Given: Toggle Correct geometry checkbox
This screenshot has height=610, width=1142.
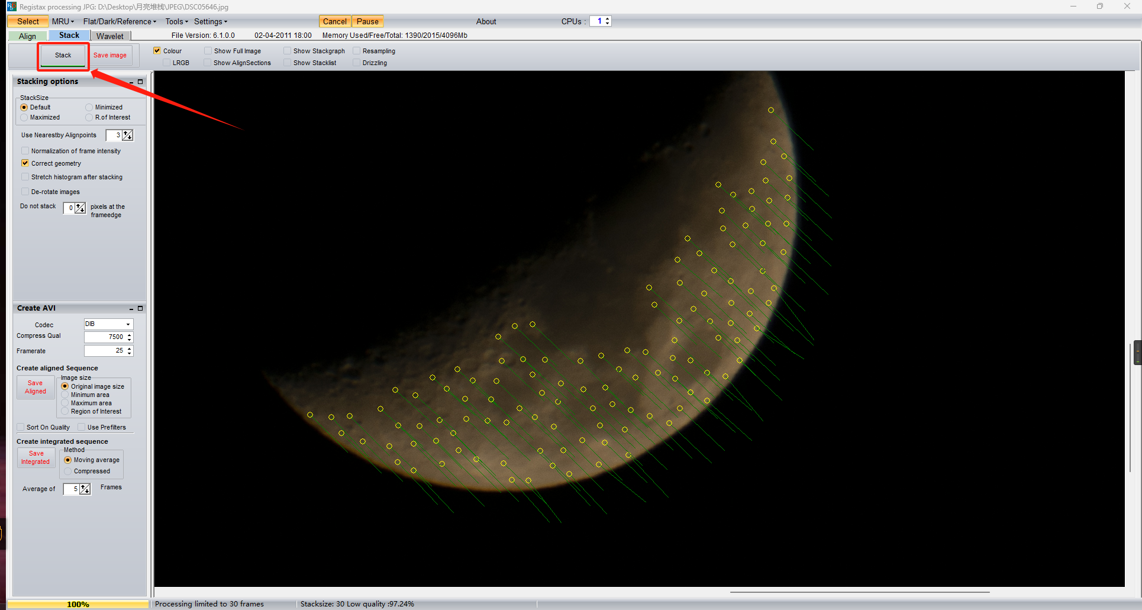Looking at the screenshot, I should tap(25, 163).
